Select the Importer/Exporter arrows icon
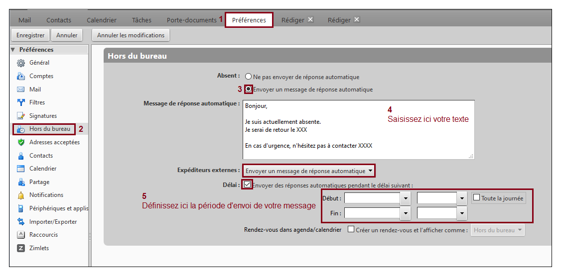The width and height of the screenshot is (561, 276). pos(21,222)
